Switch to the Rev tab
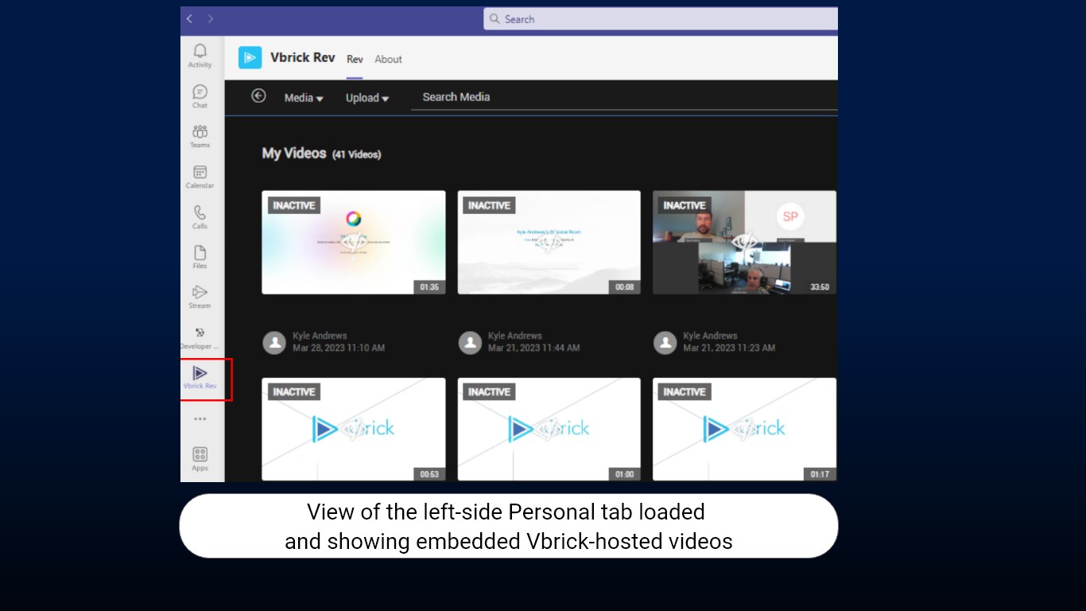1086x611 pixels. tap(355, 59)
